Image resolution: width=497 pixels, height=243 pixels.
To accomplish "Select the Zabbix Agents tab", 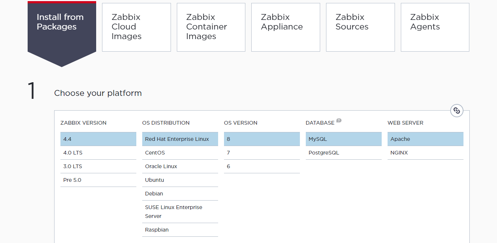I will pyautogui.click(x=435, y=27).
